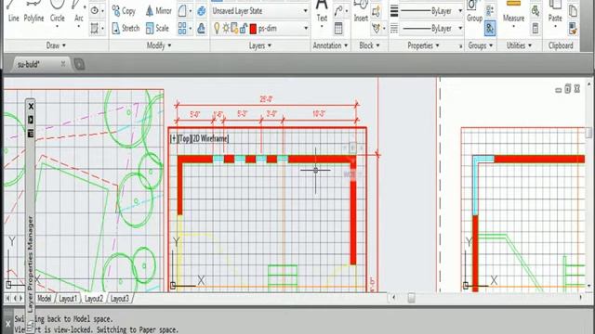Select the su-buld* drawing file tab
This screenshot has width=595, height=334.
point(40,64)
